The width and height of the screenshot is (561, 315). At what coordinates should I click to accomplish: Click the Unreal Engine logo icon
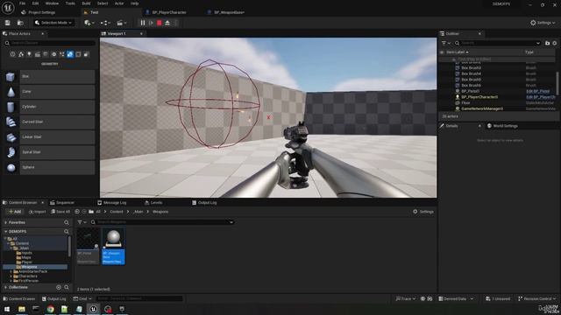tap(8, 8)
